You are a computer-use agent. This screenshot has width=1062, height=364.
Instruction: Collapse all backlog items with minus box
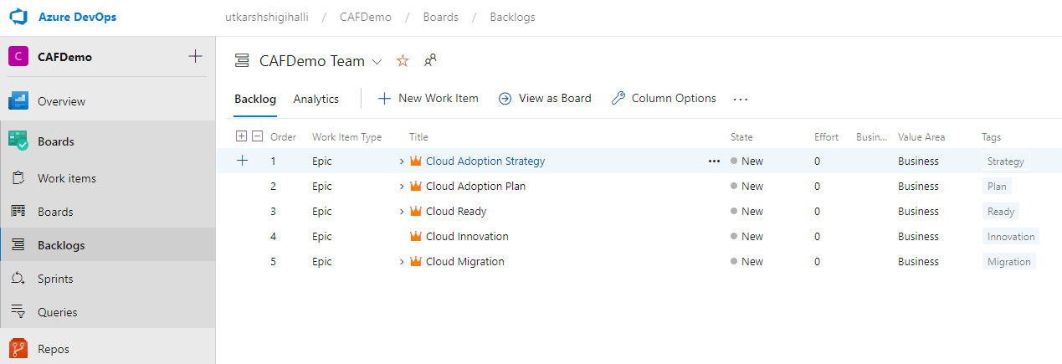pyautogui.click(x=257, y=136)
